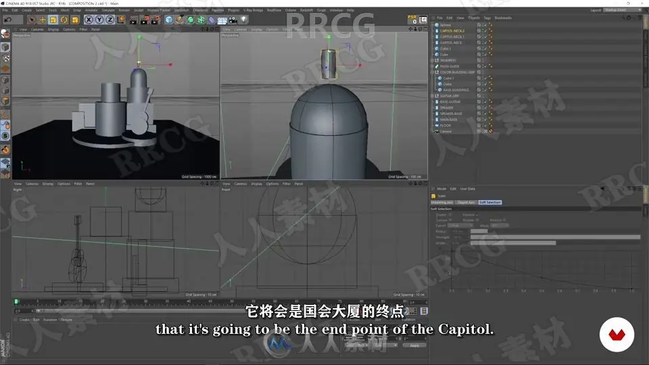The height and width of the screenshot is (365, 649).
Task: Toggle the Z axis lock
Action: click(x=110, y=20)
